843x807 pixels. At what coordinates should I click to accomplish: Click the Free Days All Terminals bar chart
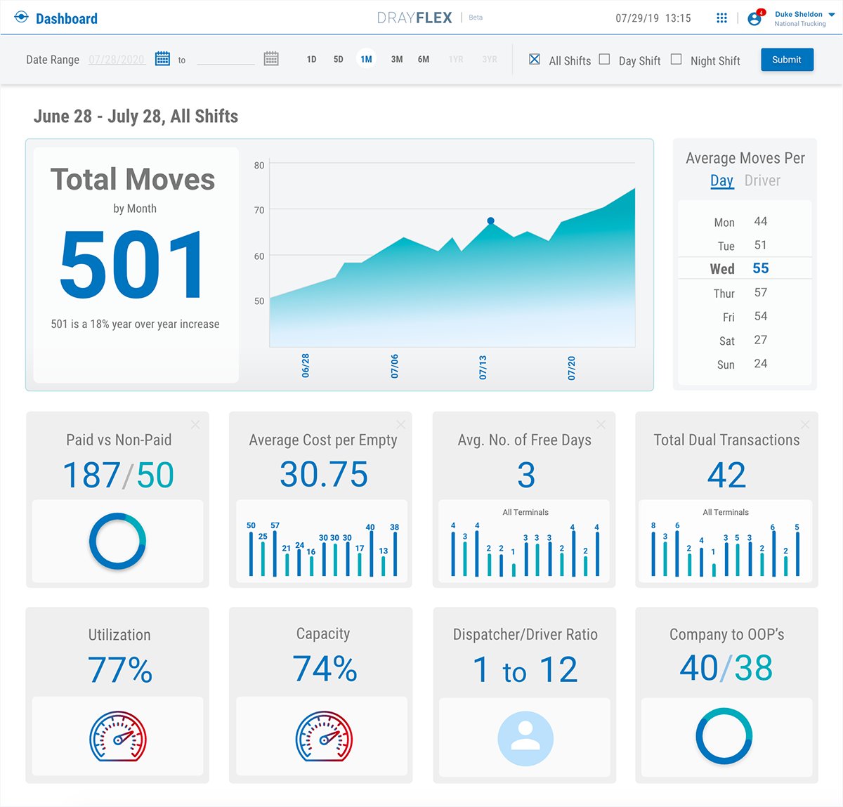pyautogui.click(x=525, y=550)
